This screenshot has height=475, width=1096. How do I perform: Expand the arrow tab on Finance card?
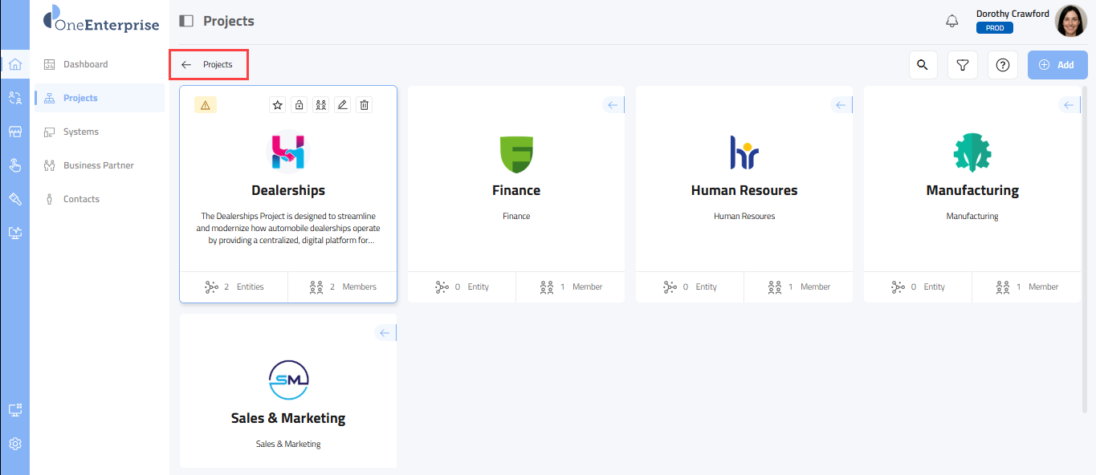click(x=613, y=105)
